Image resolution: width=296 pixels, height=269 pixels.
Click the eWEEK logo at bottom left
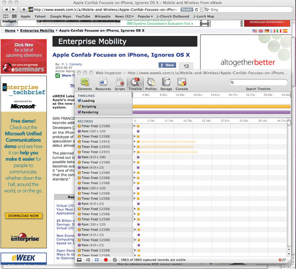(x=24, y=258)
